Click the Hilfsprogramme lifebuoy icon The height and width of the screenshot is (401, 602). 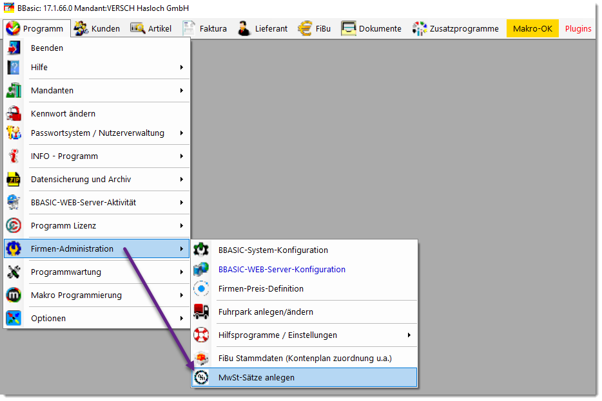pyautogui.click(x=201, y=335)
